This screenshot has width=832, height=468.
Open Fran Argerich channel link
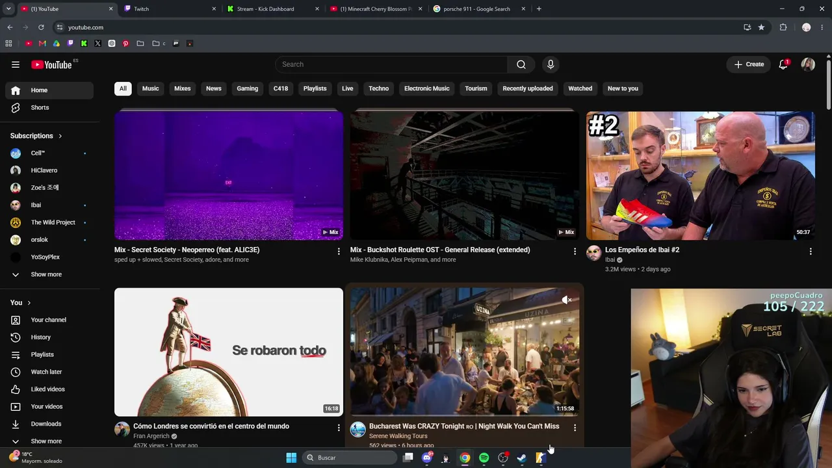point(151,436)
